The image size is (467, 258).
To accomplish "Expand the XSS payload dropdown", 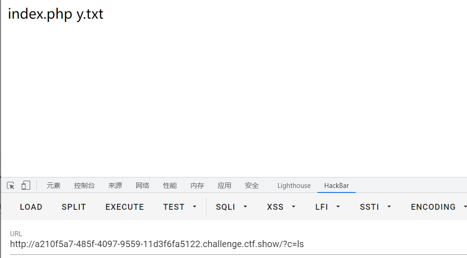I will [x=281, y=207].
